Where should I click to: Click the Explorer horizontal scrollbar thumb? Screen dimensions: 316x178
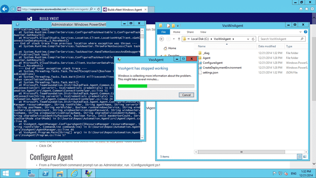(x=242, y=152)
